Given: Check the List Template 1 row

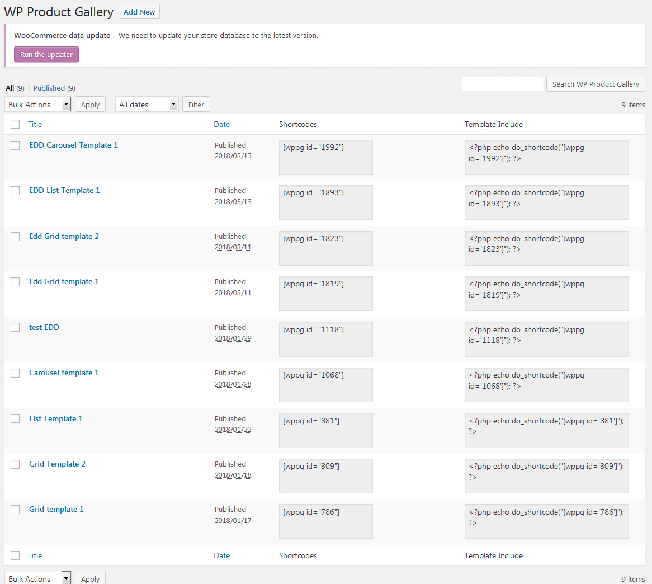Looking at the screenshot, I should pos(15,418).
